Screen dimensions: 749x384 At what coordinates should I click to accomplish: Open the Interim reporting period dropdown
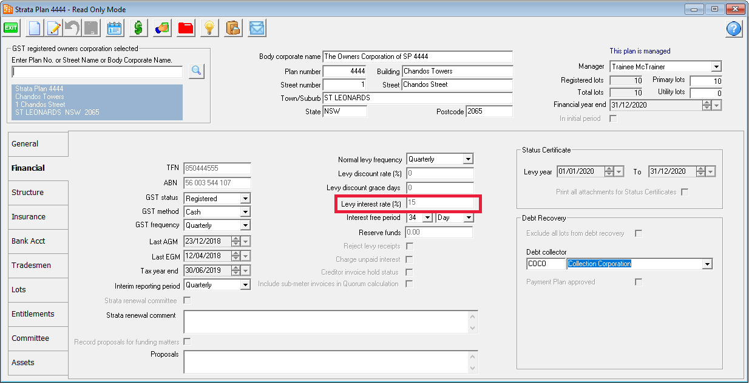[x=245, y=285]
